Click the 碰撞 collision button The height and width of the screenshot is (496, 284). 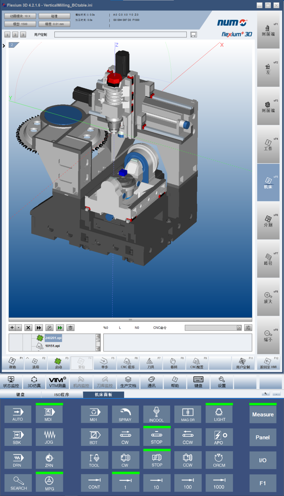[x=54, y=16]
